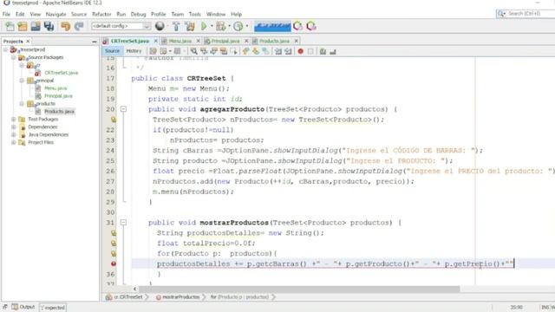555x312 pixels.
Task: Open the Run Project dropdown arrow
Action: click(212, 26)
